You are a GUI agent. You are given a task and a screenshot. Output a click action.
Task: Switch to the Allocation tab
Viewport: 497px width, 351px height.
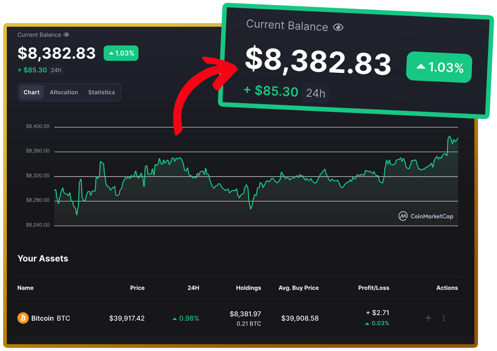coord(64,92)
